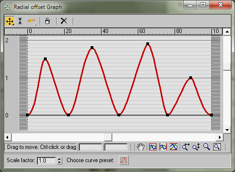Click the Delete Point X icon
Screen dimensions: 235x172
64,21
